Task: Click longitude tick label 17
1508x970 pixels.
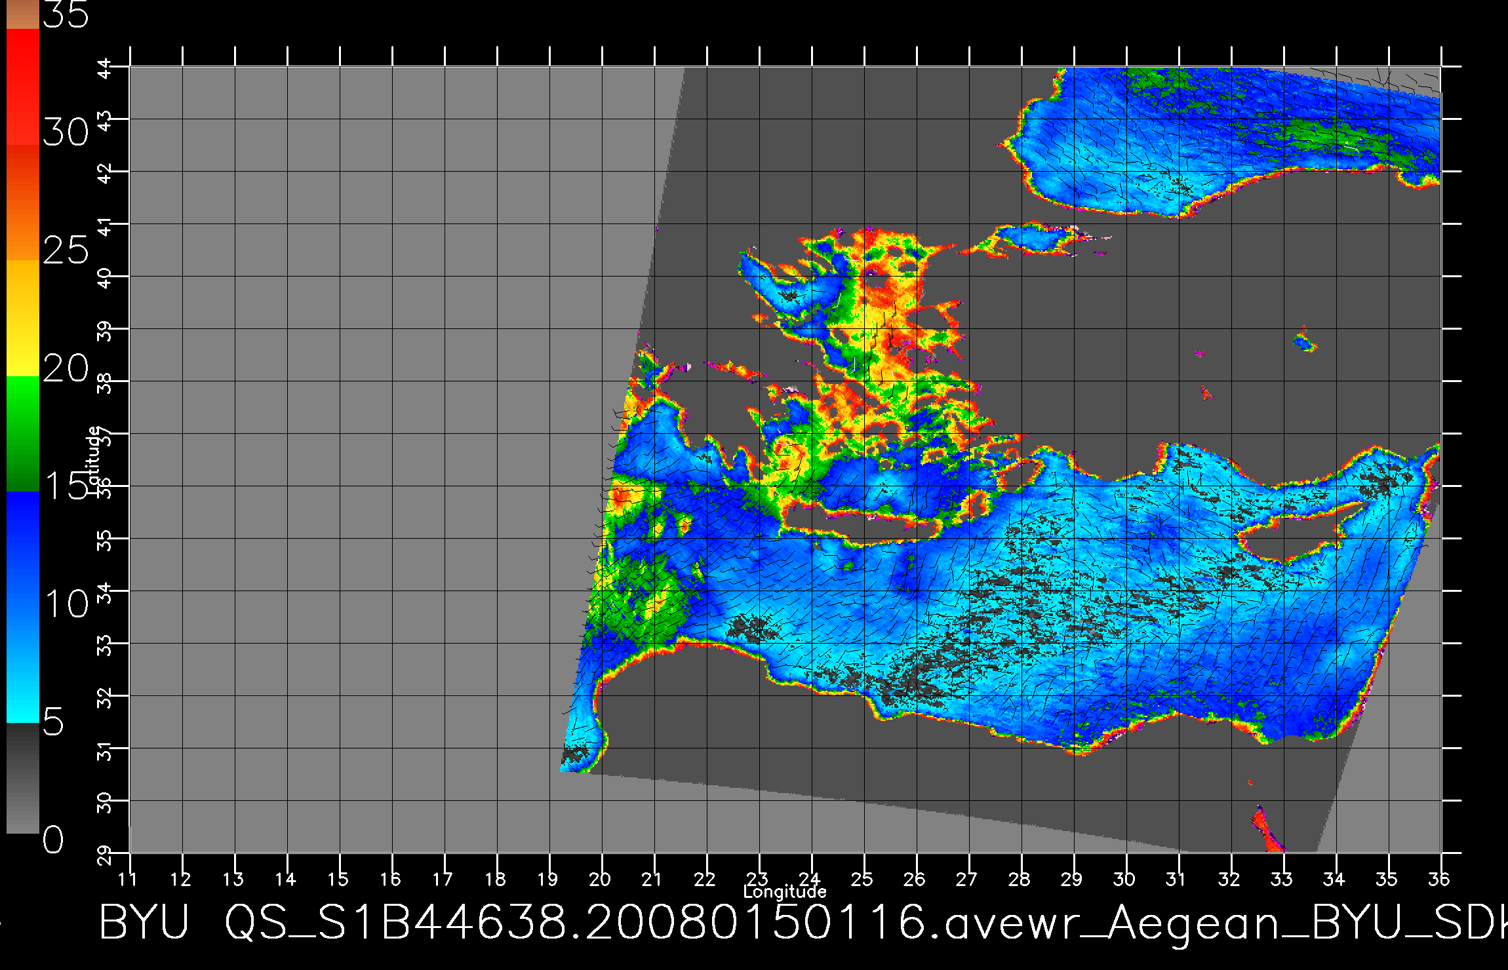Action: pos(443,880)
